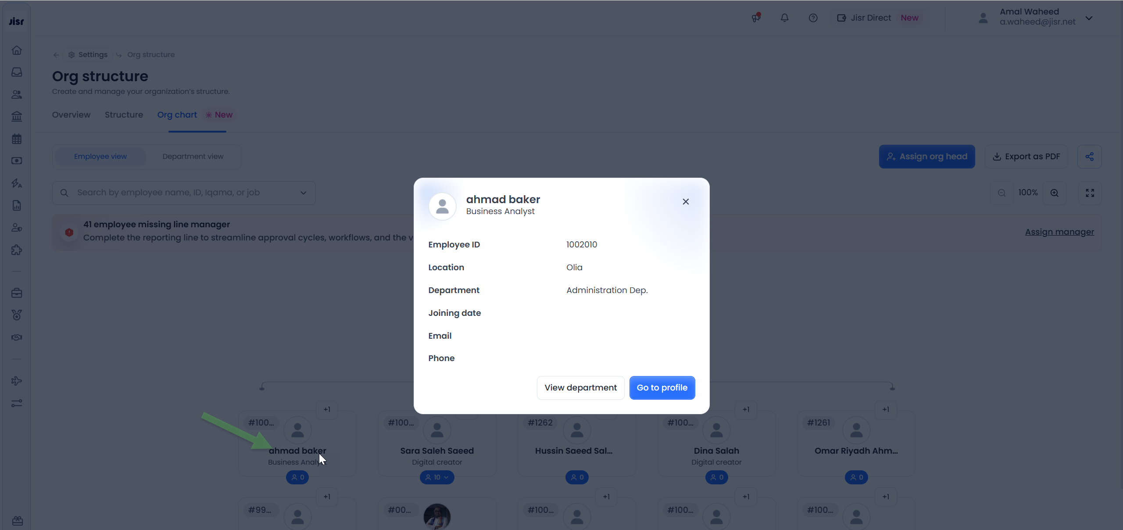Click the zoom in magnifier icon
This screenshot has height=530, width=1123.
tap(1055, 193)
